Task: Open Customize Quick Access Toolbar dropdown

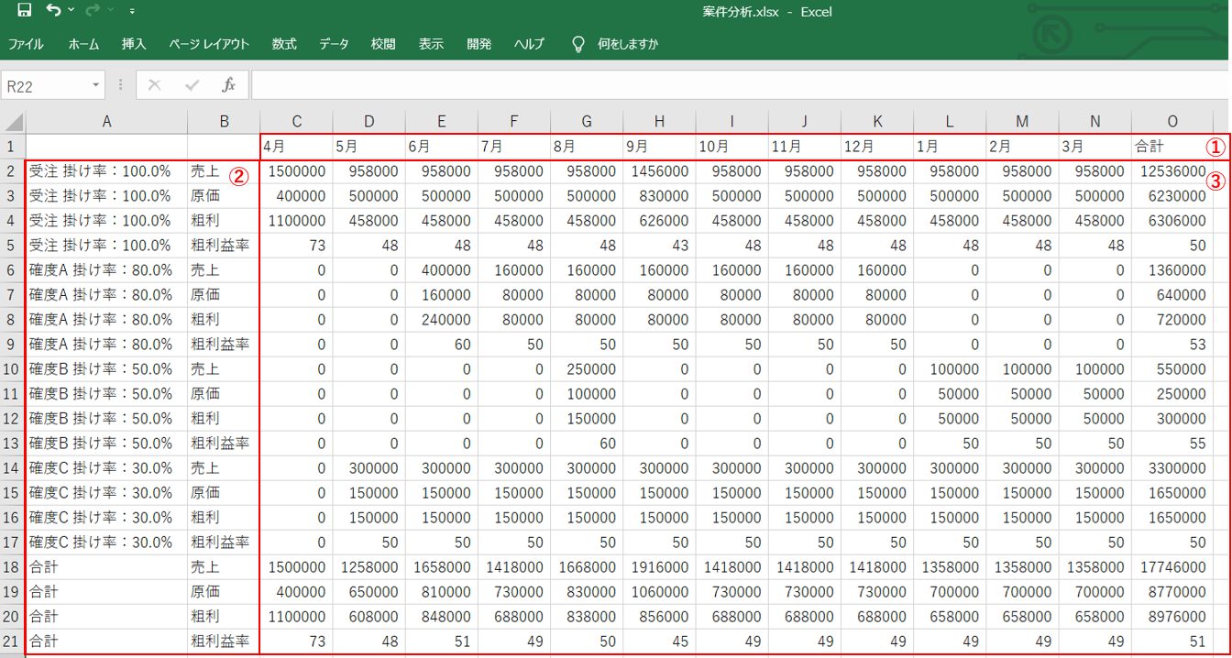Action: (x=132, y=11)
